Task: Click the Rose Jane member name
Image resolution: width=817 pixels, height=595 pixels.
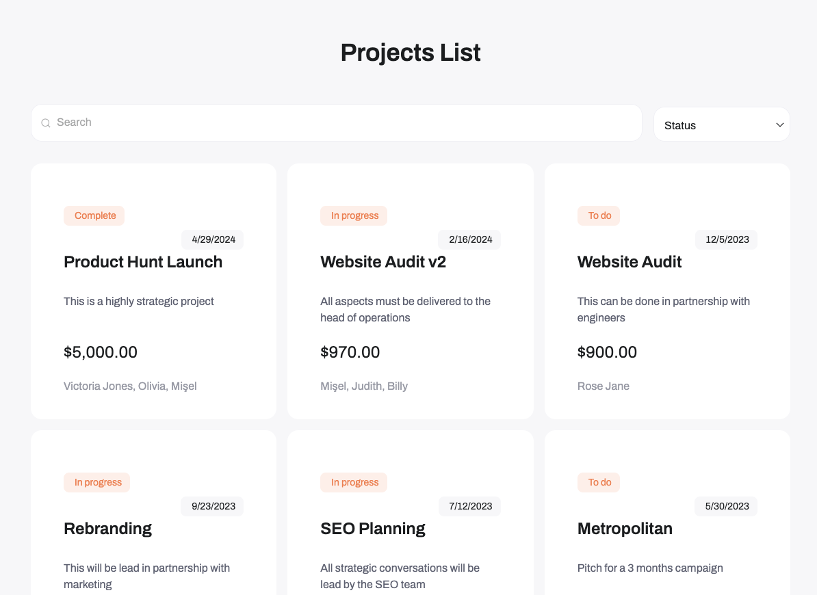Action: pyautogui.click(x=604, y=386)
